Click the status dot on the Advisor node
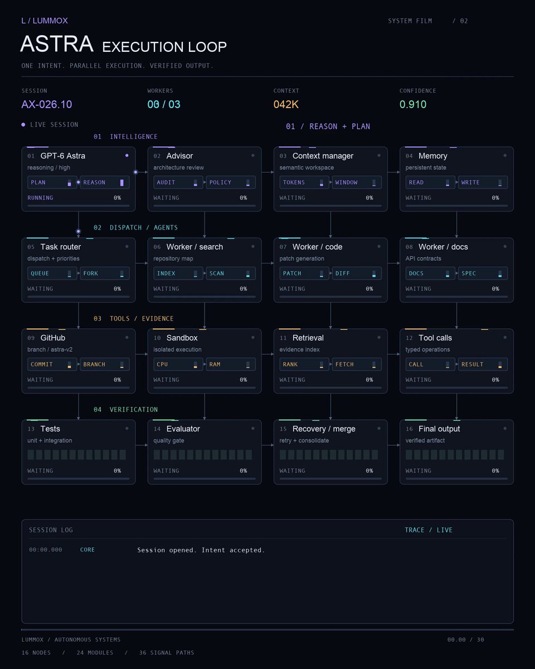This screenshot has height=669, width=535. tap(253, 156)
